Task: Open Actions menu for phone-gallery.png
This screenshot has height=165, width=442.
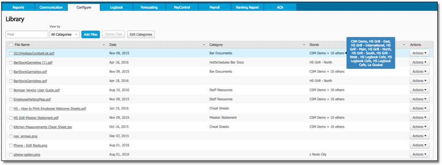Action: click(419, 154)
